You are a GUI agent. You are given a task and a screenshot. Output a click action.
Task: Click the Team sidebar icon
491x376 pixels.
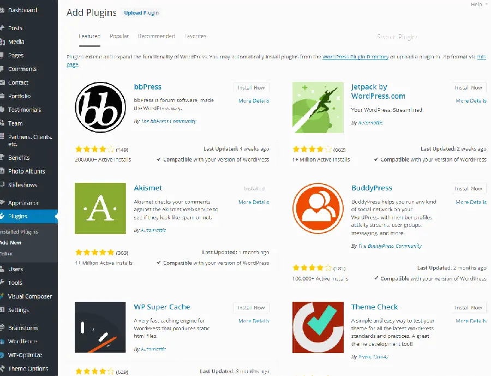(x=2, y=123)
